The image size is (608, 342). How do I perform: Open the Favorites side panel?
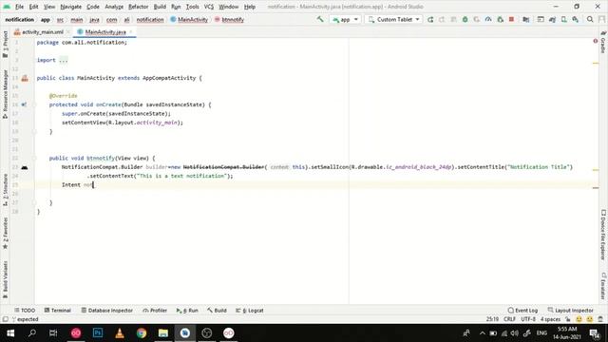click(x=5, y=233)
